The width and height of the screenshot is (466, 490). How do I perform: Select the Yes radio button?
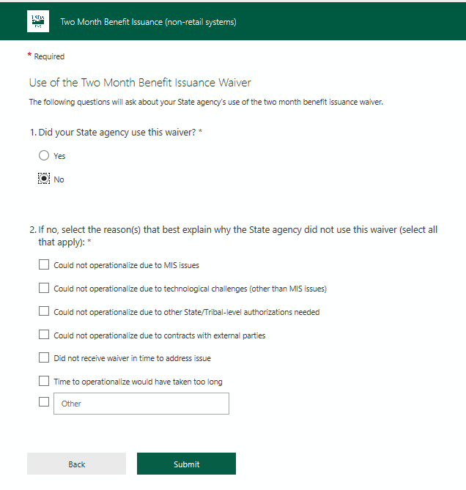(44, 155)
